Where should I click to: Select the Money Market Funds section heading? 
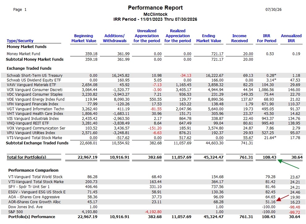tap(27, 46)
